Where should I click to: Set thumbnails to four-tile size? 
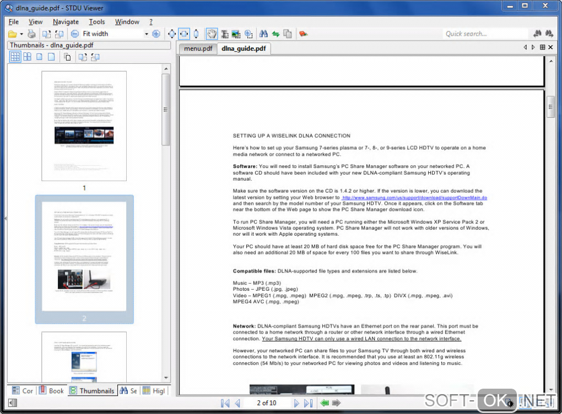tap(27, 57)
